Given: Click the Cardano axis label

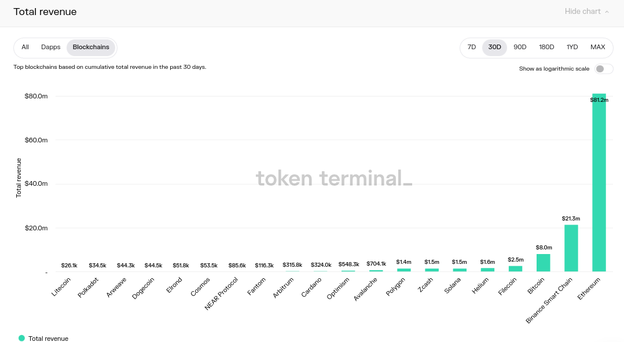Looking at the screenshot, I should 311,288.
